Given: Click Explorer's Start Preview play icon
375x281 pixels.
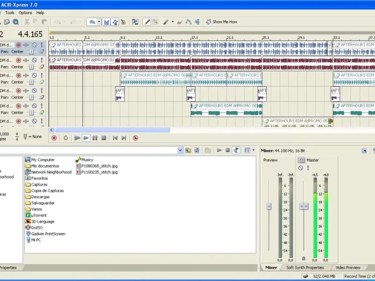Looking at the screenshot, I should coord(219,150).
